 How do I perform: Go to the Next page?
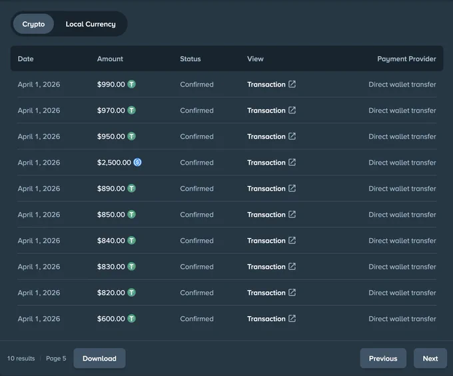pyautogui.click(x=430, y=359)
